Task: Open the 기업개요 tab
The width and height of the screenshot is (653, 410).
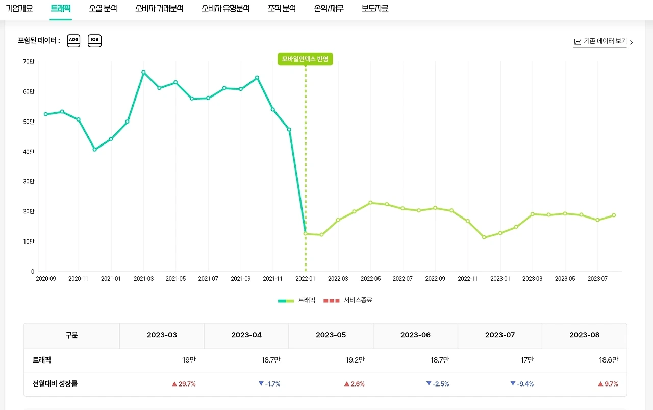Action: click(19, 8)
